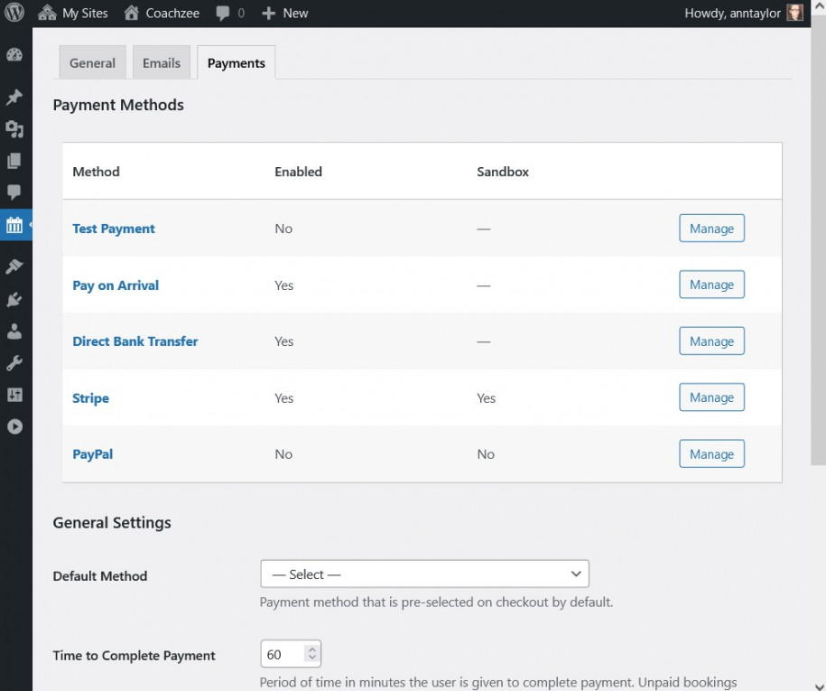The image size is (826, 691).
Task: Open the Media library icon
Action: [14, 129]
